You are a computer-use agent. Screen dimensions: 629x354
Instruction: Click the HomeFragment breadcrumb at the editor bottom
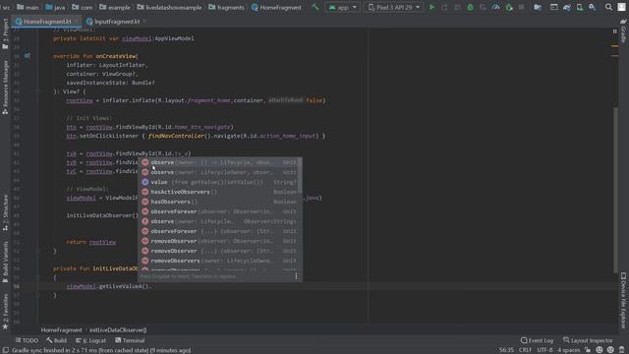[x=61, y=330]
